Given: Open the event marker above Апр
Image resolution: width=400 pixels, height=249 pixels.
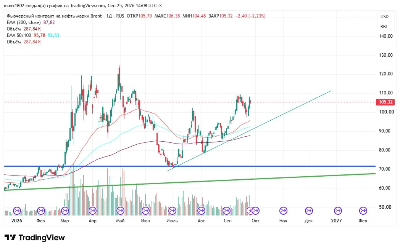Looking at the screenshot, I should pos(92,211).
